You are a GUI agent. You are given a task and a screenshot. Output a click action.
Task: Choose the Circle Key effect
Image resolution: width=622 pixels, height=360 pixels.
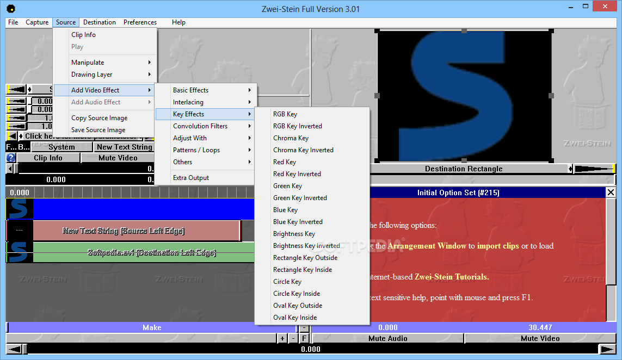[312, 282]
